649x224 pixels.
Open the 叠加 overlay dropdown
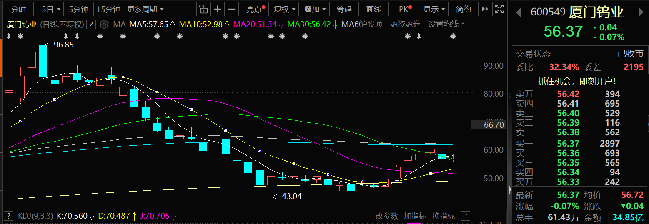click(315, 9)
